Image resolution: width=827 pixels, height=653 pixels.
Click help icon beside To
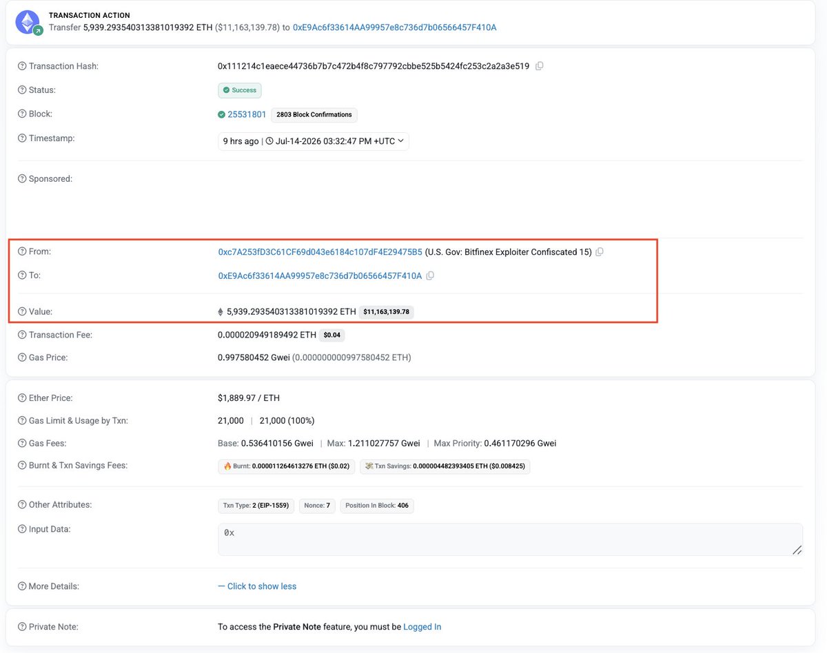point(22,276)
